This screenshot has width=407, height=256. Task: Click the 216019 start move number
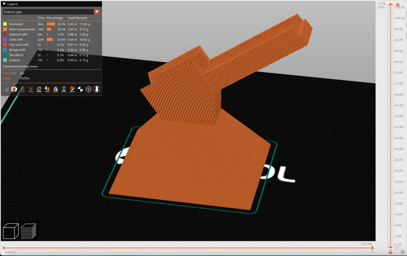click(10, 252)
